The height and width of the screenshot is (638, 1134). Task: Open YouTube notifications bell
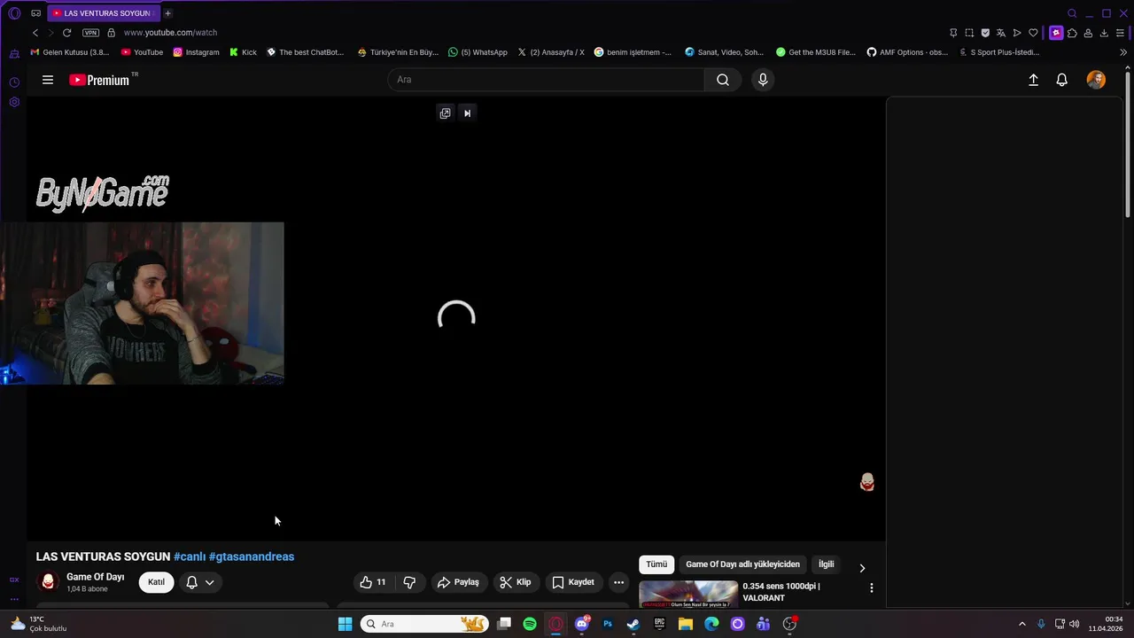[x=1061, y=80]
